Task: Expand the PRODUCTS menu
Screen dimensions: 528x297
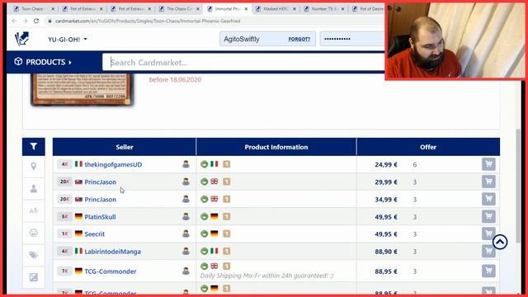Action: (x=43, y=62)
